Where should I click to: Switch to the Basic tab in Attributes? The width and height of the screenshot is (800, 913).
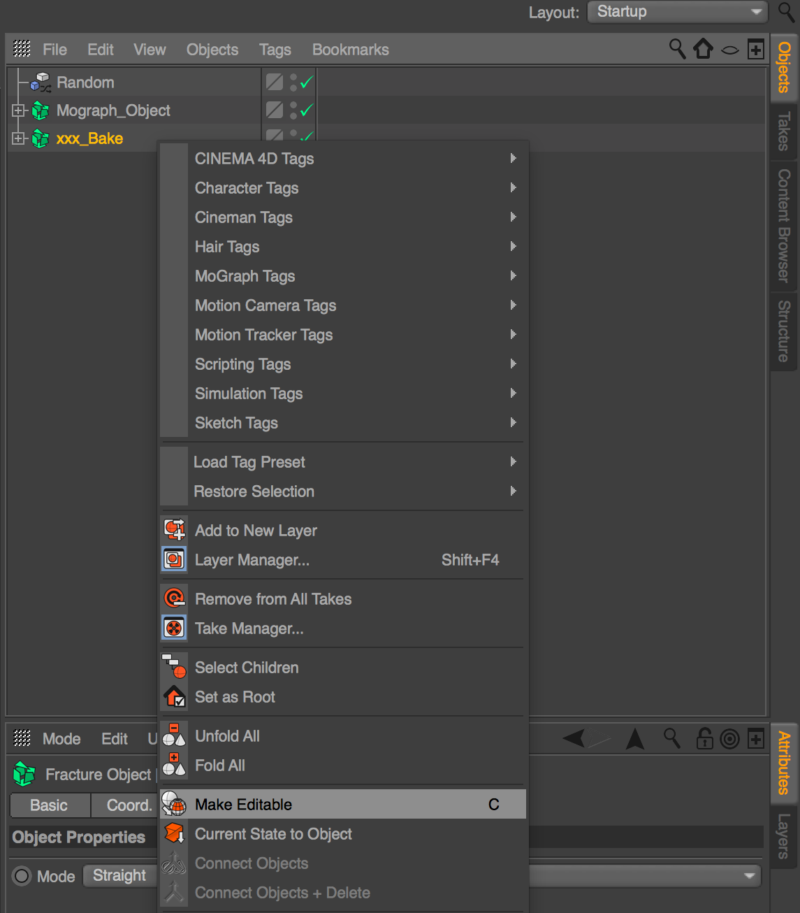(x=49, y=805)
